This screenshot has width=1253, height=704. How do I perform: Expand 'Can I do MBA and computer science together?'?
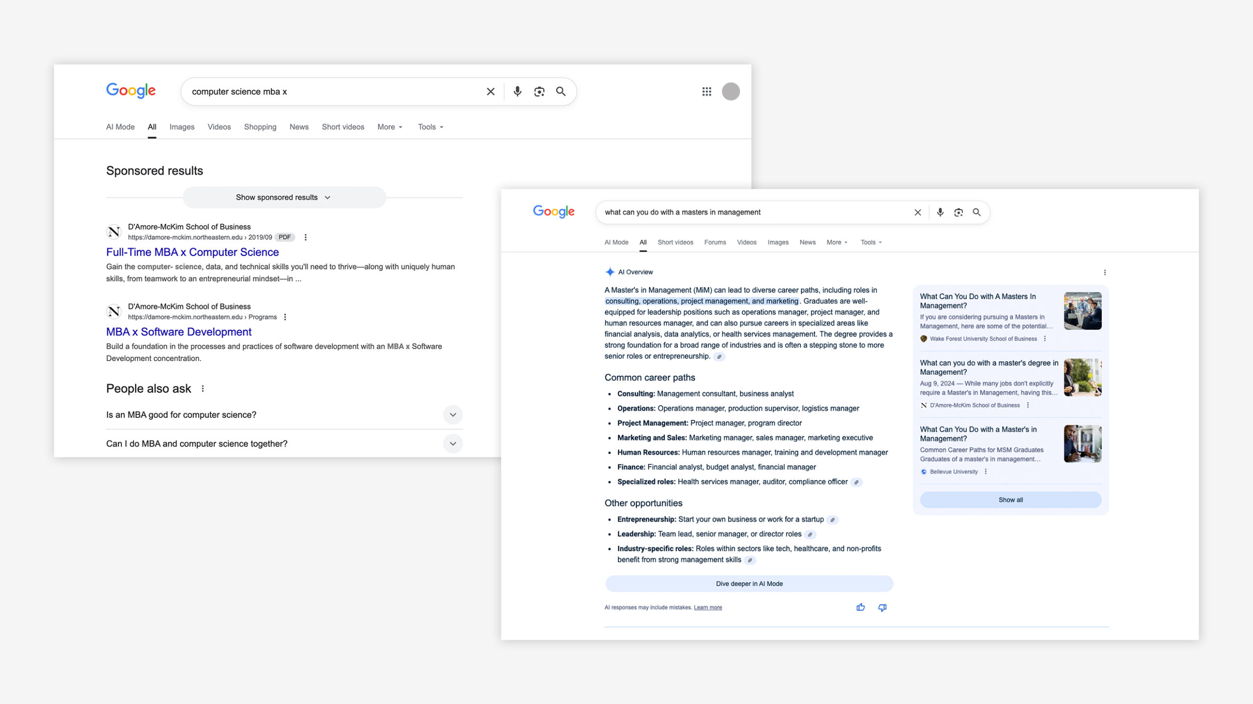[x=453, y=444]
